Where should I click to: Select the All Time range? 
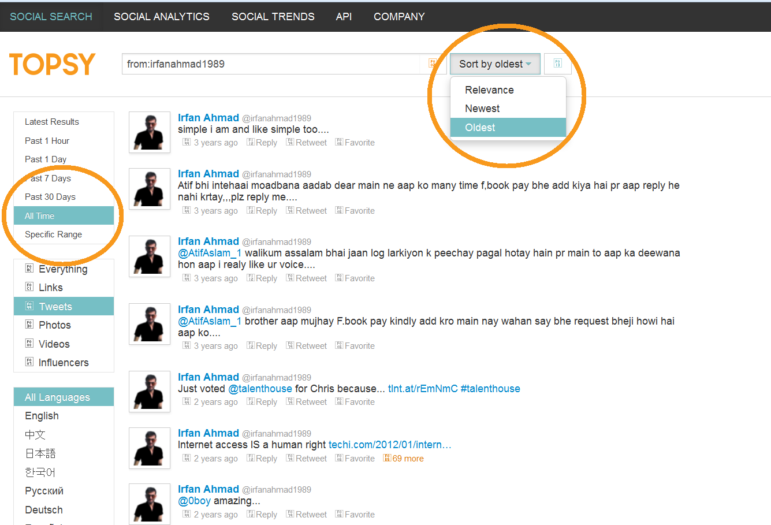coord(64,216)
